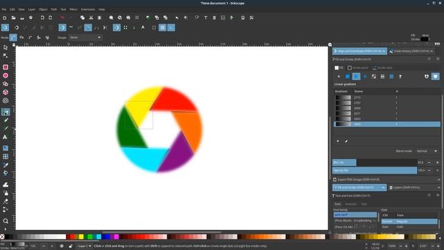Select the Mesh gradient tool
The width and height of the screenshot is (444, 250).
(x=6, y=156)
